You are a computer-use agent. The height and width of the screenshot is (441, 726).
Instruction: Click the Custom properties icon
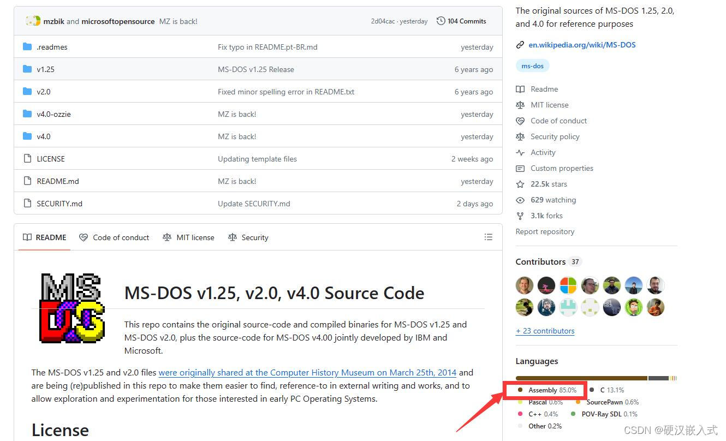click(520, 168)
